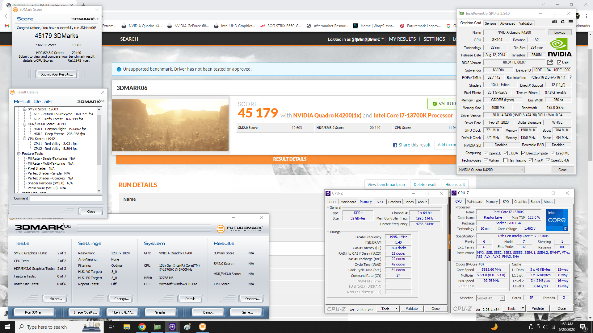Open the GPU selection dropdown NVIDIA Quadro K4200

point(491,170)
